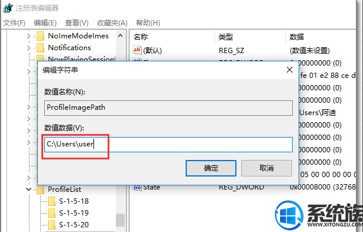The height and width of the screenshot is (232, 363).
Task: Select the S-1-5-18 folder icon
Action: [51, 201]
